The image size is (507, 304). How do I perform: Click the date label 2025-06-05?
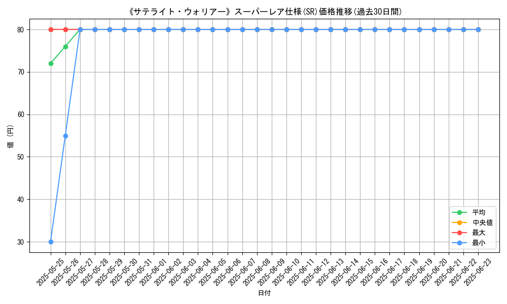click(x=212, y=273)
